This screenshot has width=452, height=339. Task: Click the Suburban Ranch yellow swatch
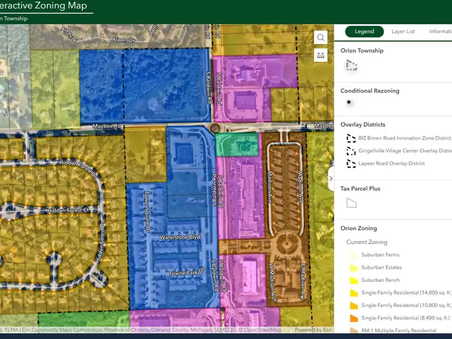[x=354, y=280]
